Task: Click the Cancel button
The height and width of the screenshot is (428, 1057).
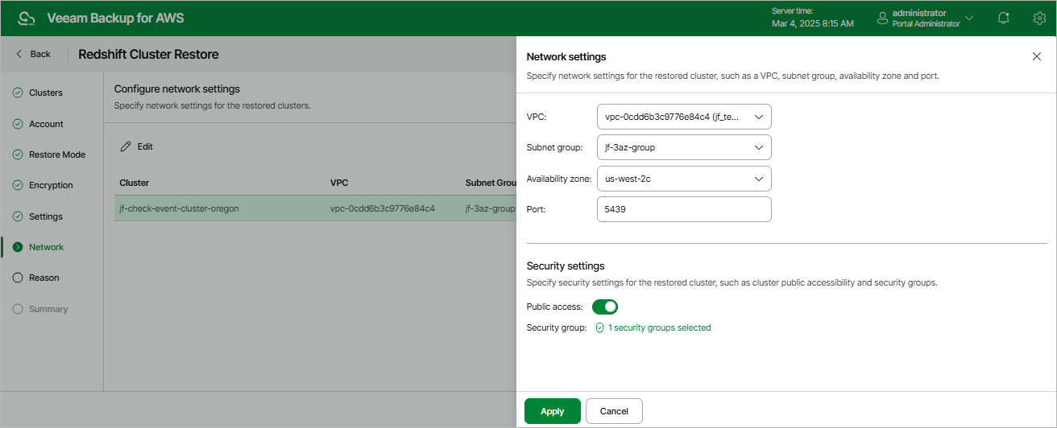Action: (x=614, y=411)
